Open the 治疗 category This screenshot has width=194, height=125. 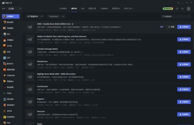click(x=11, y=58)
